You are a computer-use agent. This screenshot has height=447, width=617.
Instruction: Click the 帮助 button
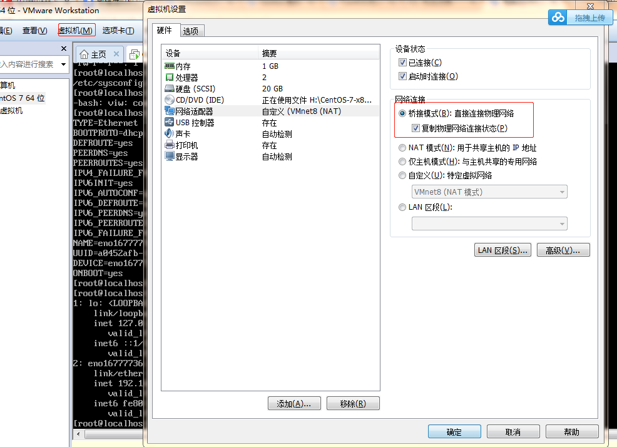[572, 431]
